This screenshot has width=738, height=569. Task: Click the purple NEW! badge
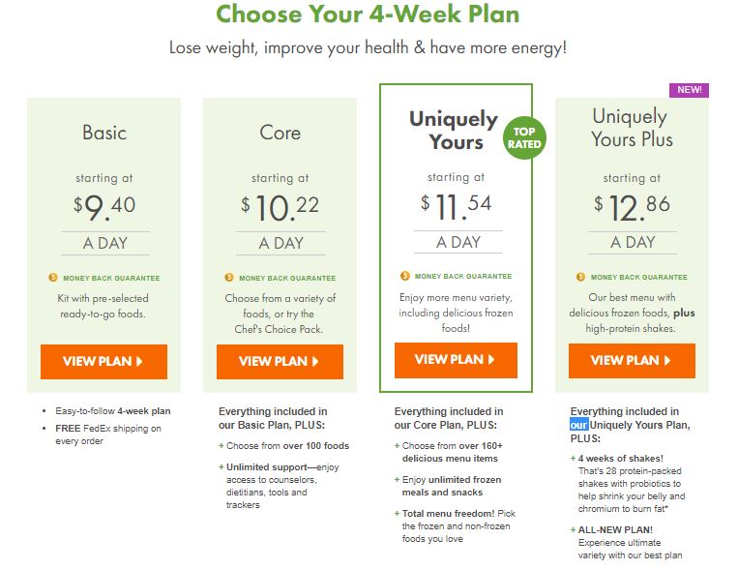tap(689, 90)
